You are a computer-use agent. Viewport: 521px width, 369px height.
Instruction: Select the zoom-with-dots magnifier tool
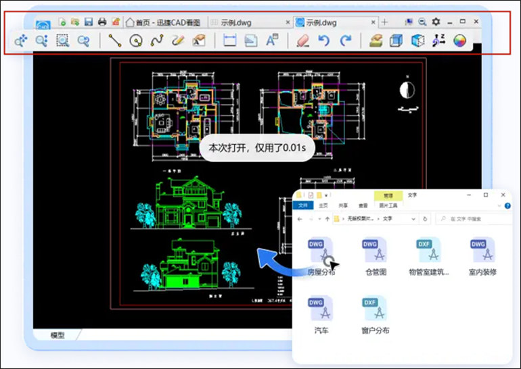(x=41, y=41)
